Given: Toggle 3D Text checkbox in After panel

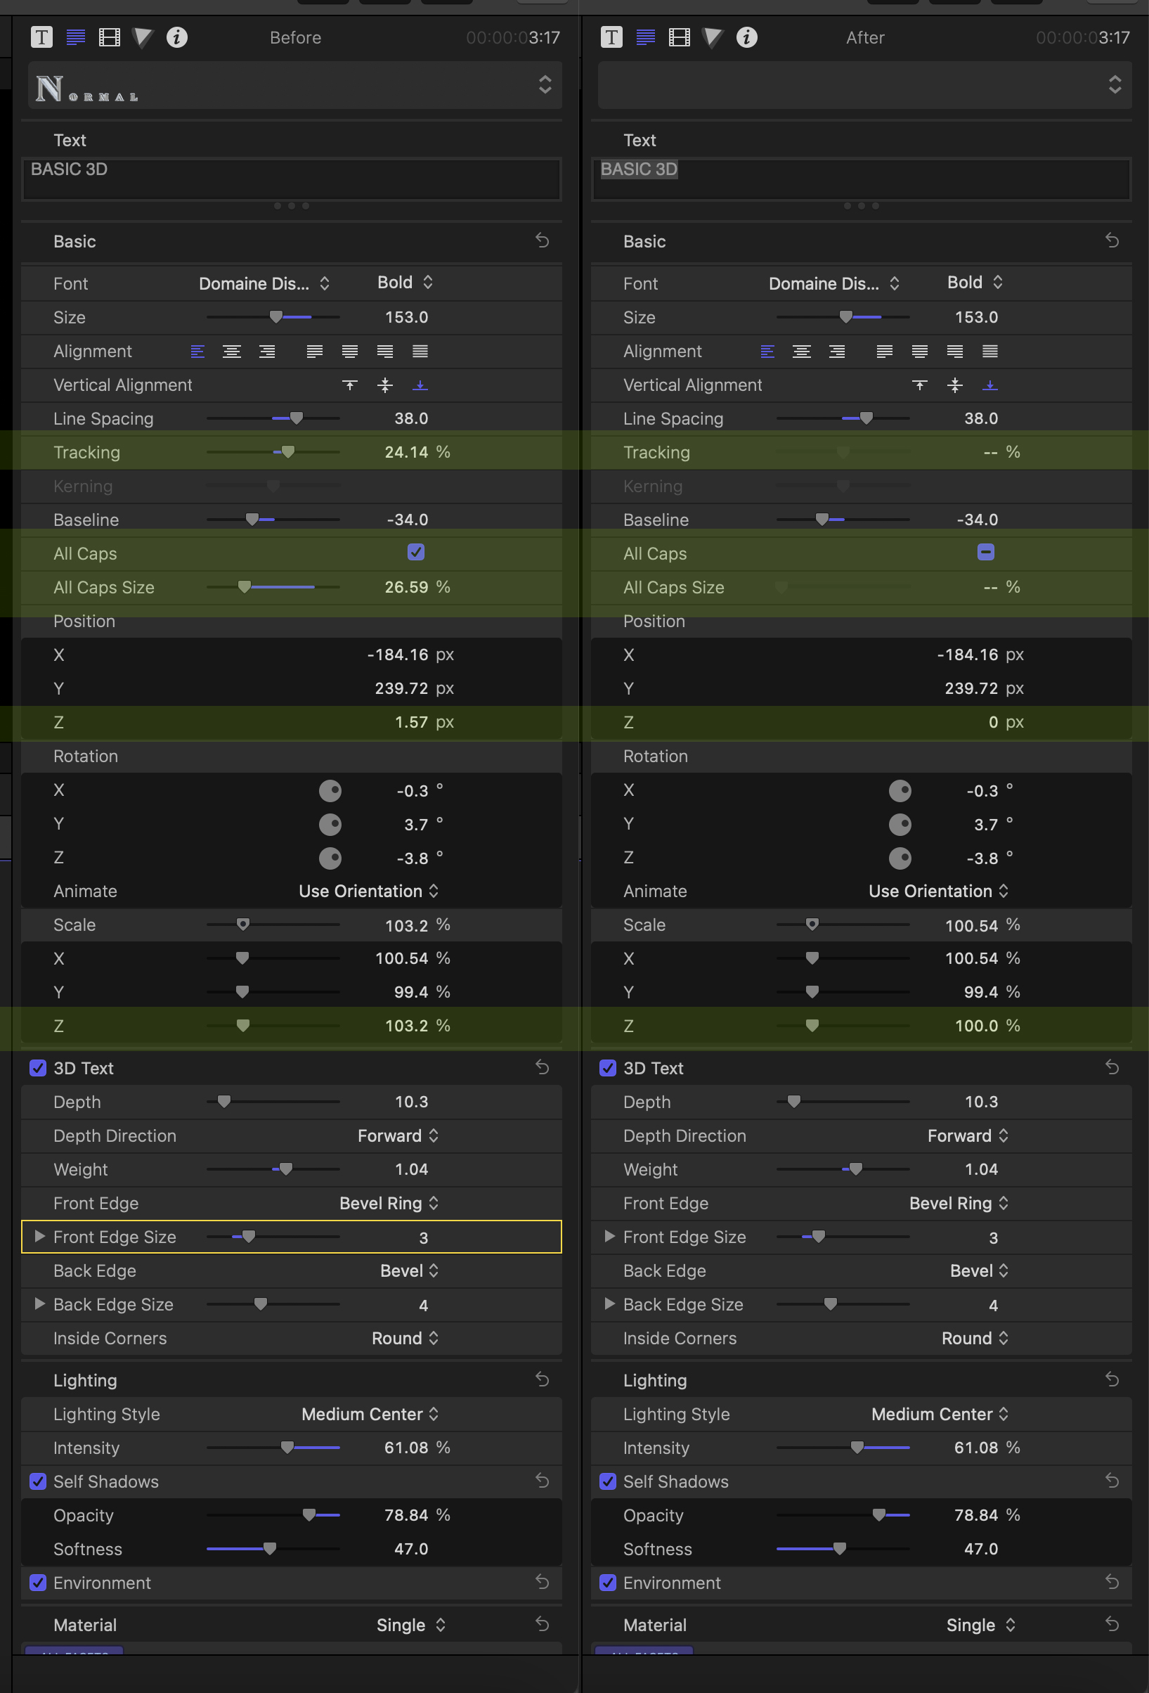Looking at the screenshot, I should point(607,1068).
